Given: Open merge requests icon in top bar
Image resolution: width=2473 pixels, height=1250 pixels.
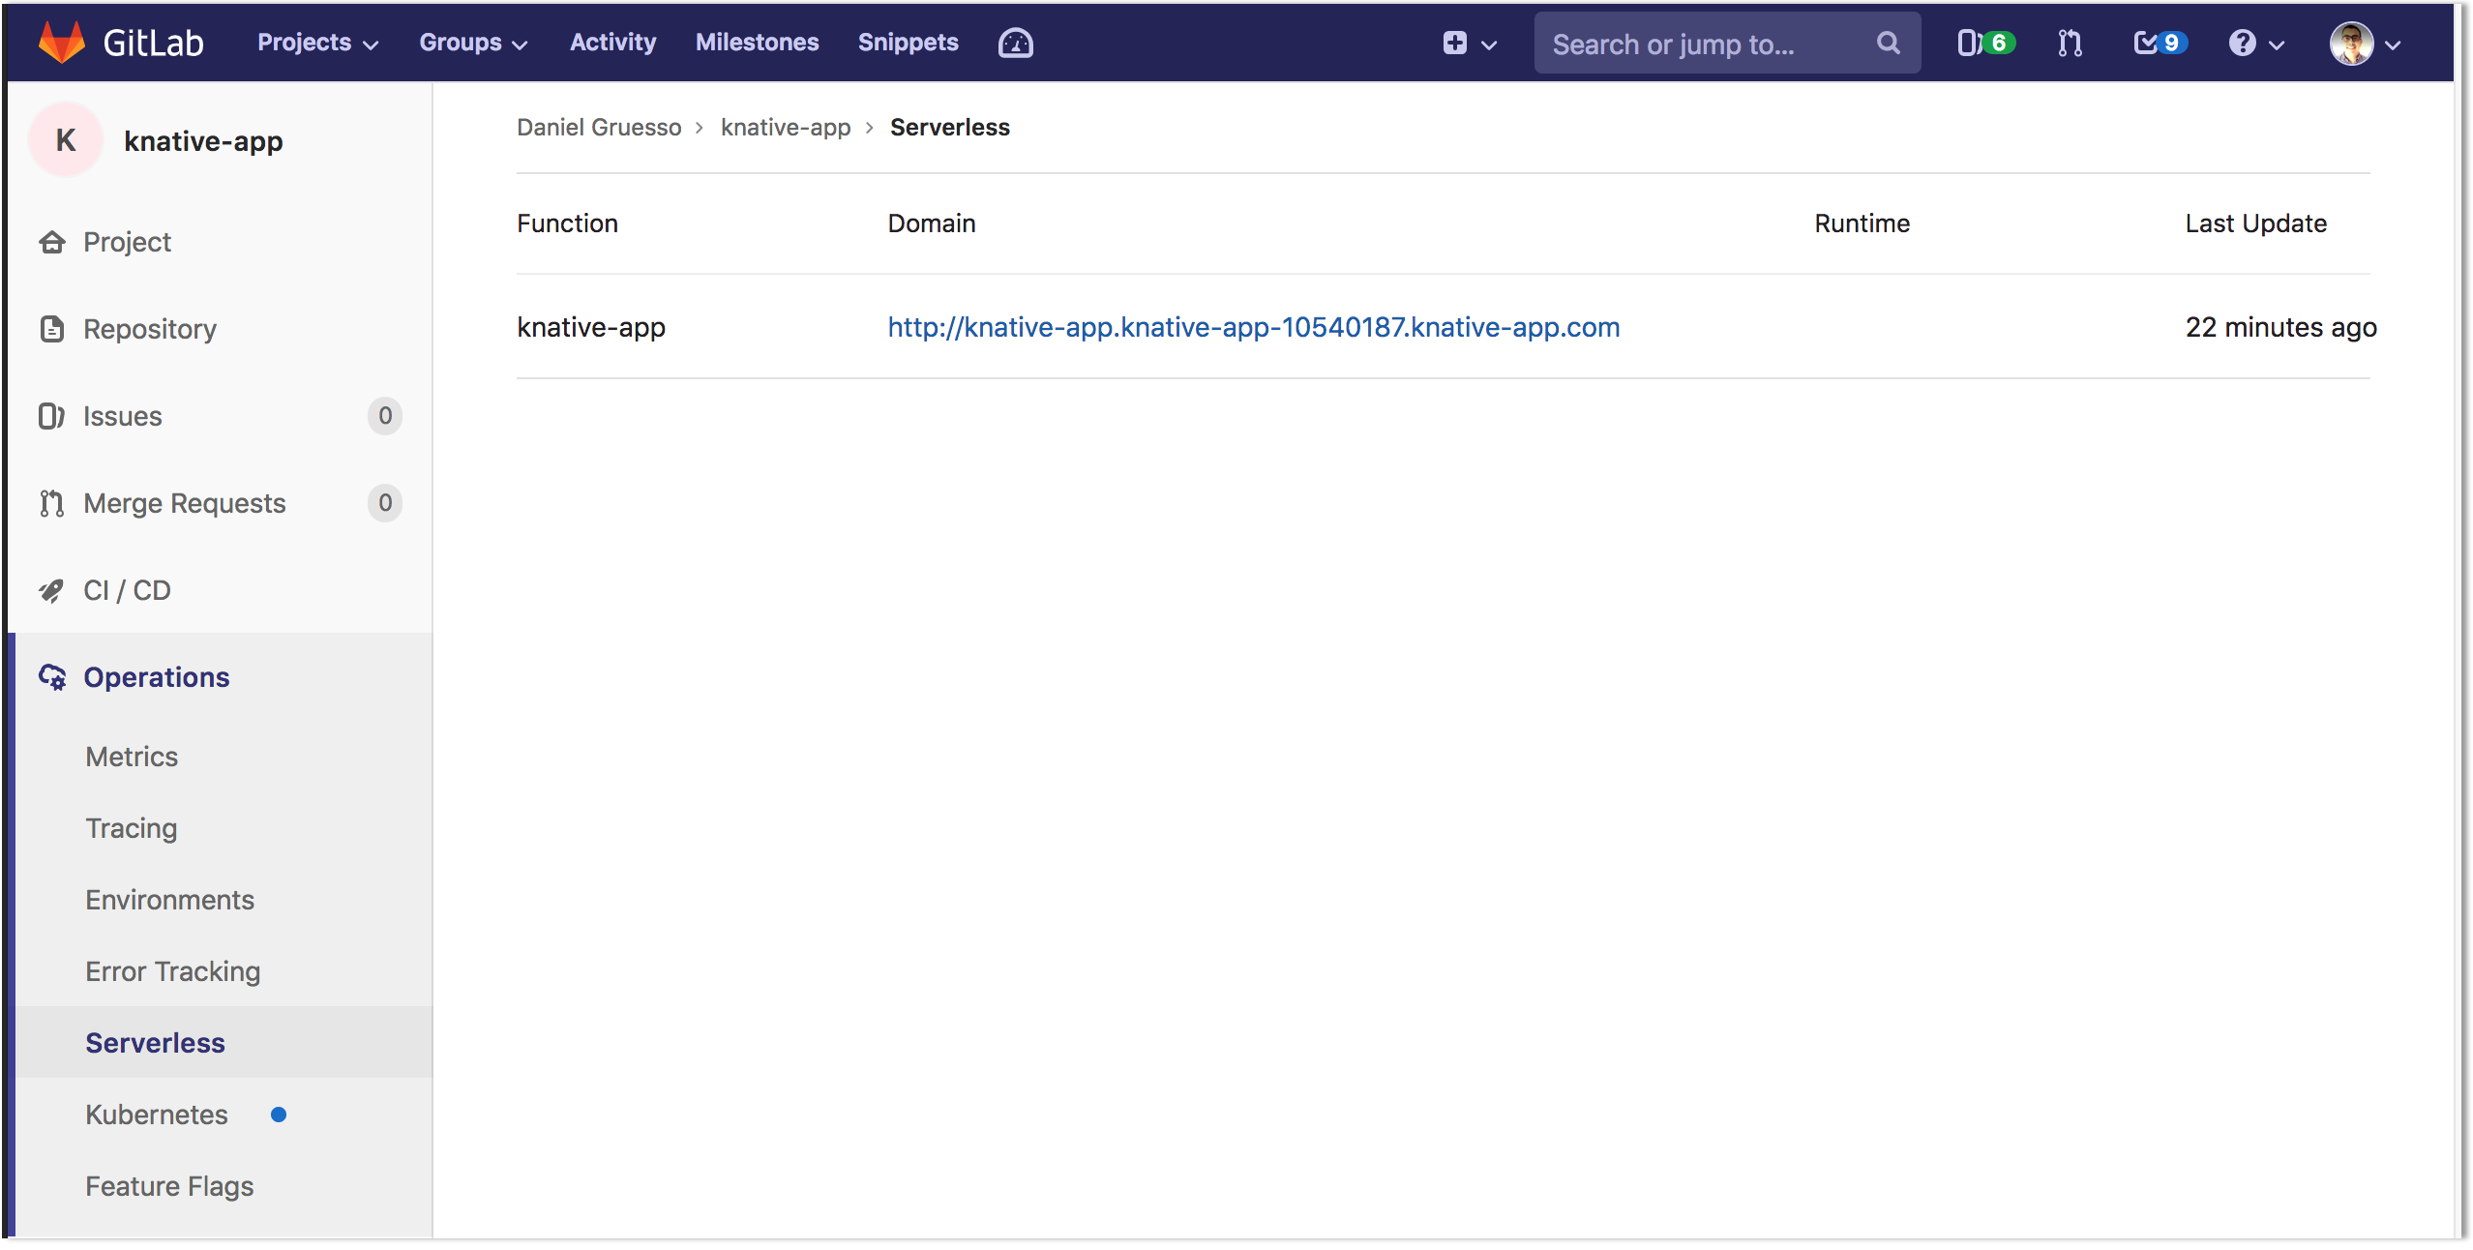Looking at the screenshot, I should (x=2070, y=43).
